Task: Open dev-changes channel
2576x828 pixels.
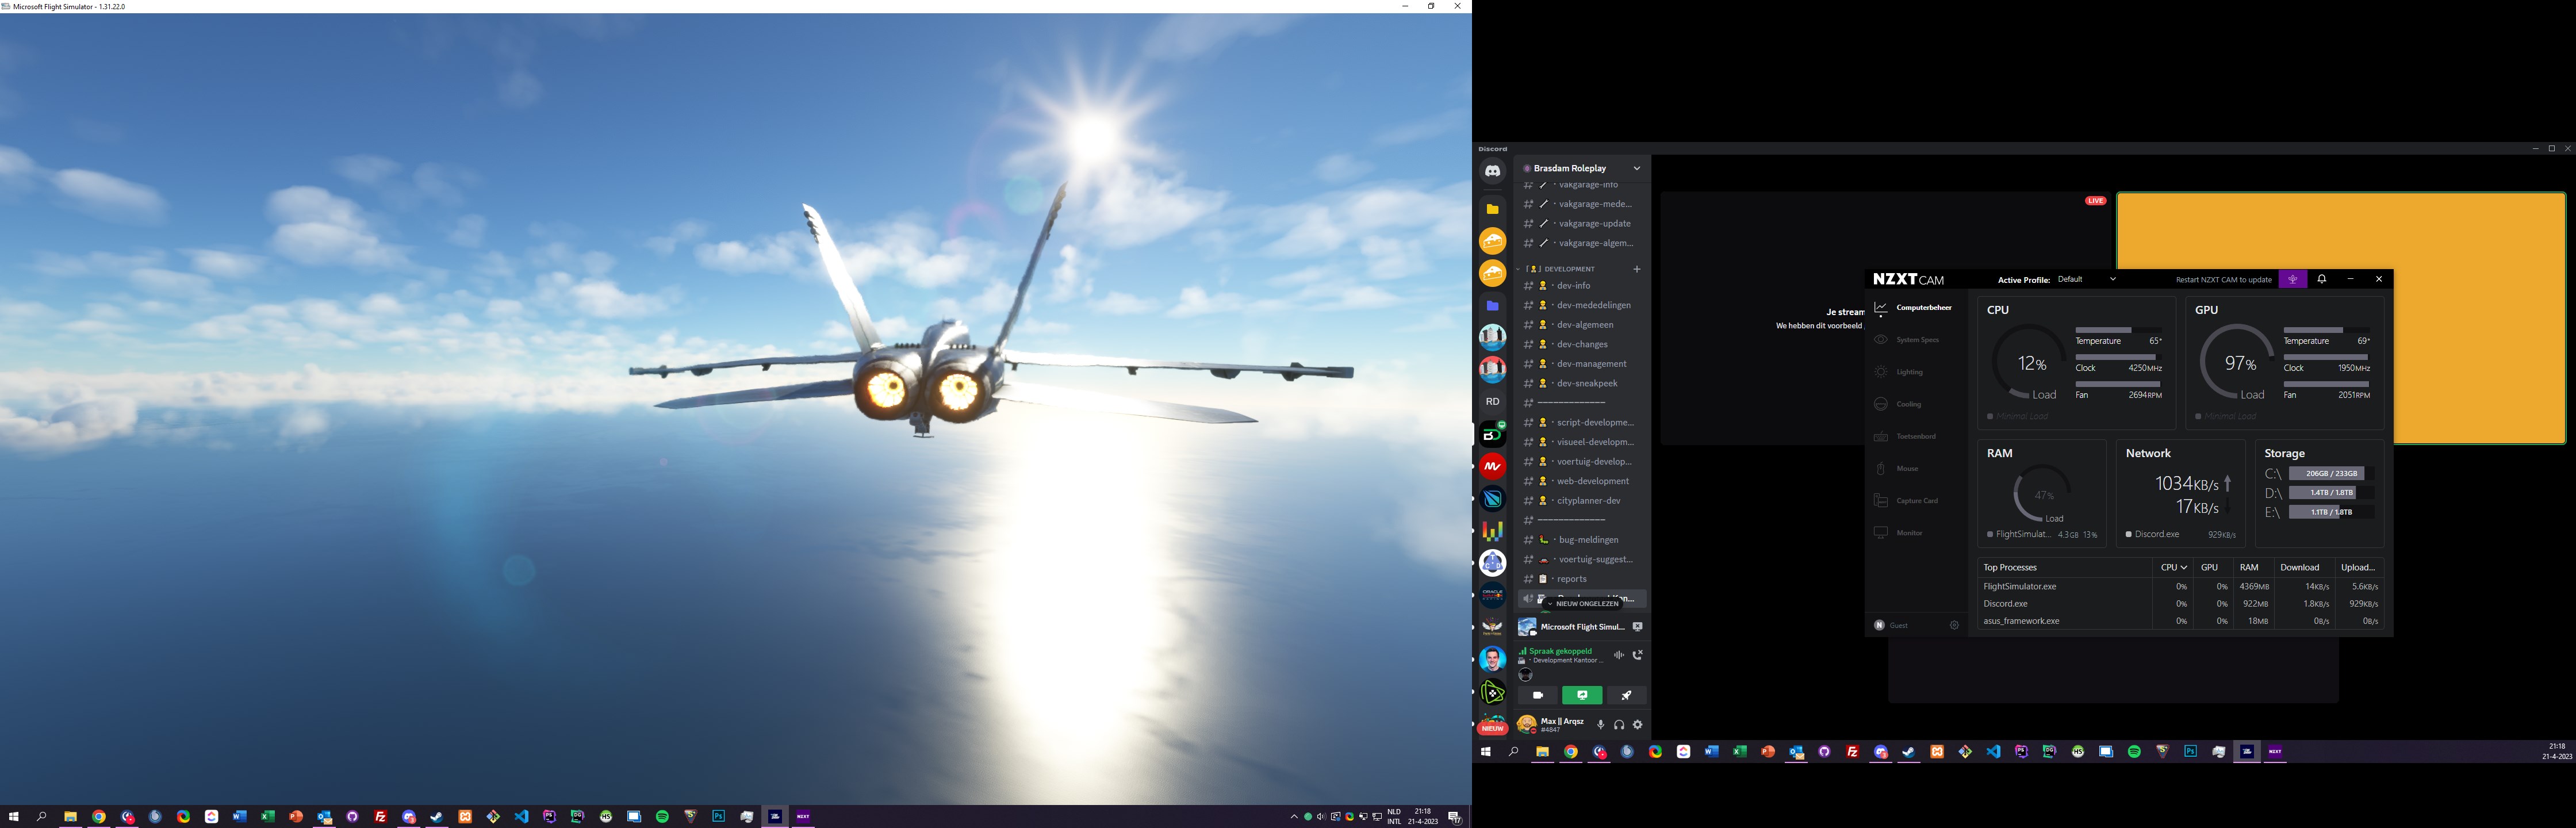Action: coord(1582,344)
